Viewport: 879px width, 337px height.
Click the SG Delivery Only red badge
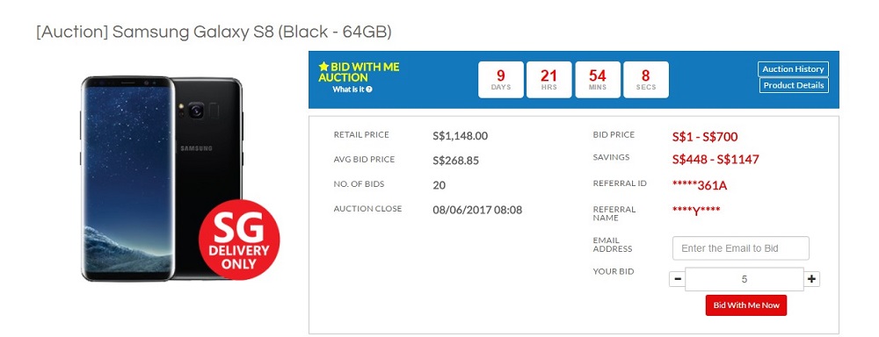pyautogui.click(x=239, y=240)
